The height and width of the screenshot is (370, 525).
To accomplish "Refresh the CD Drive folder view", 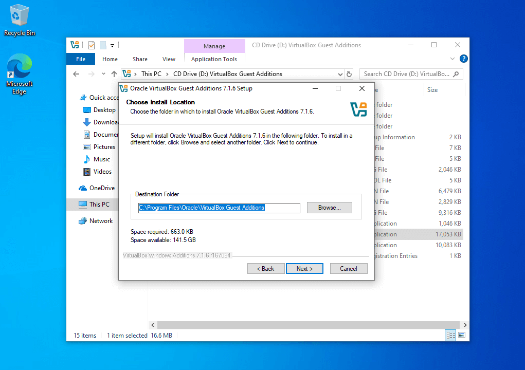I will (349, 74).
